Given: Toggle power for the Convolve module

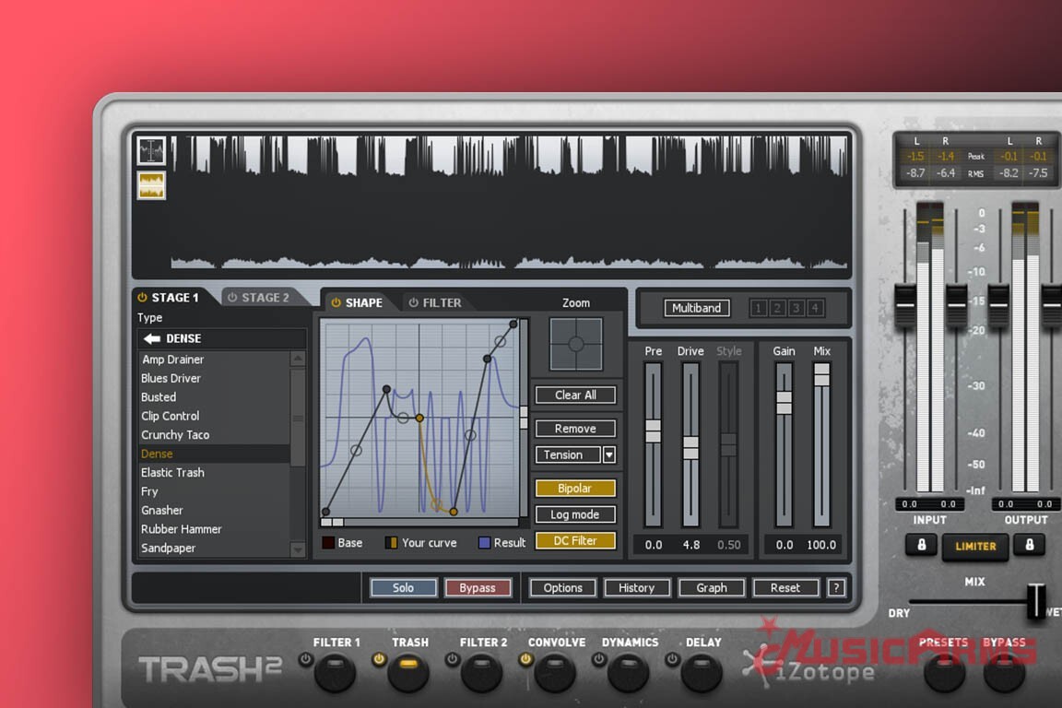Looking at the screenshot, I should coord(525,659).
